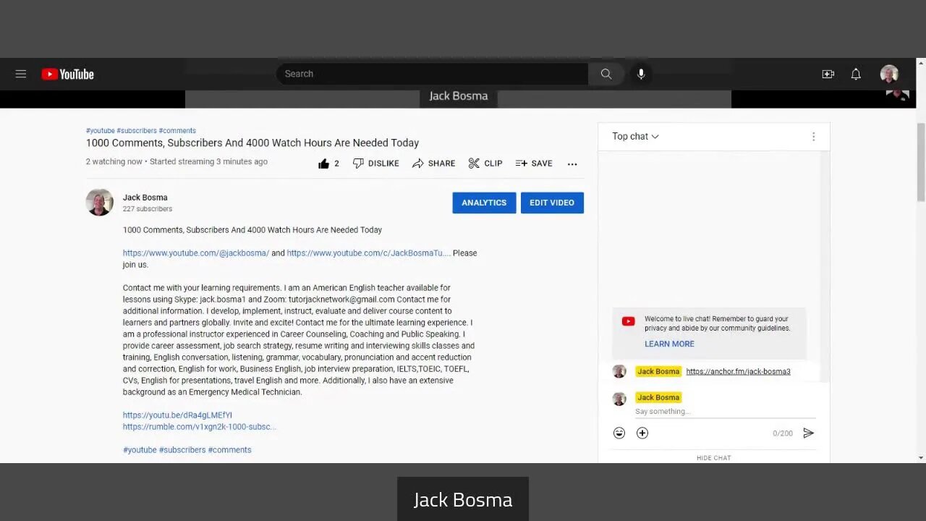
Task: Click the Say something chat field
Action: (725, 412)
